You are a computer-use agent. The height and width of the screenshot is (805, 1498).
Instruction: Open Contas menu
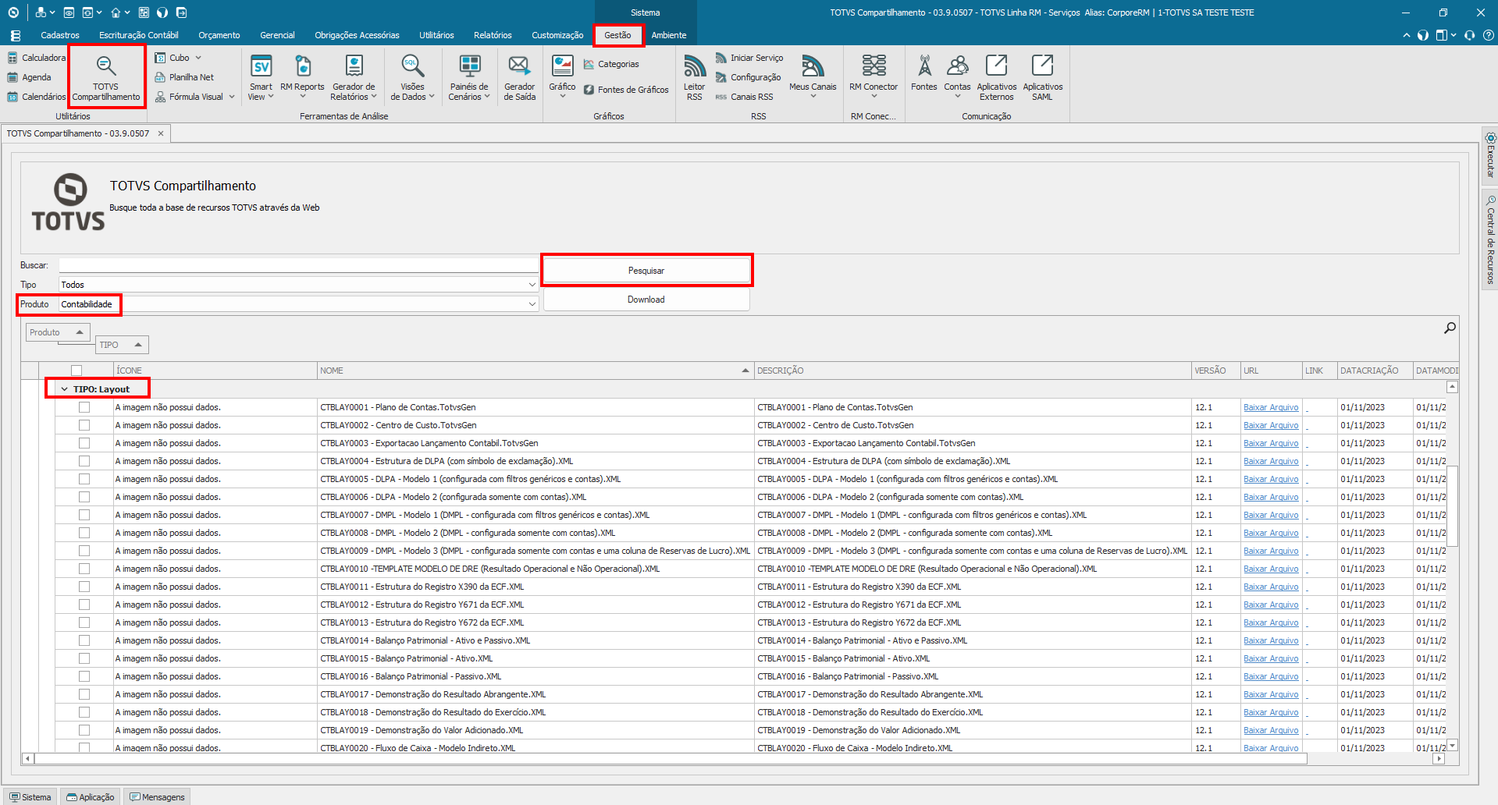pos(957,76)
